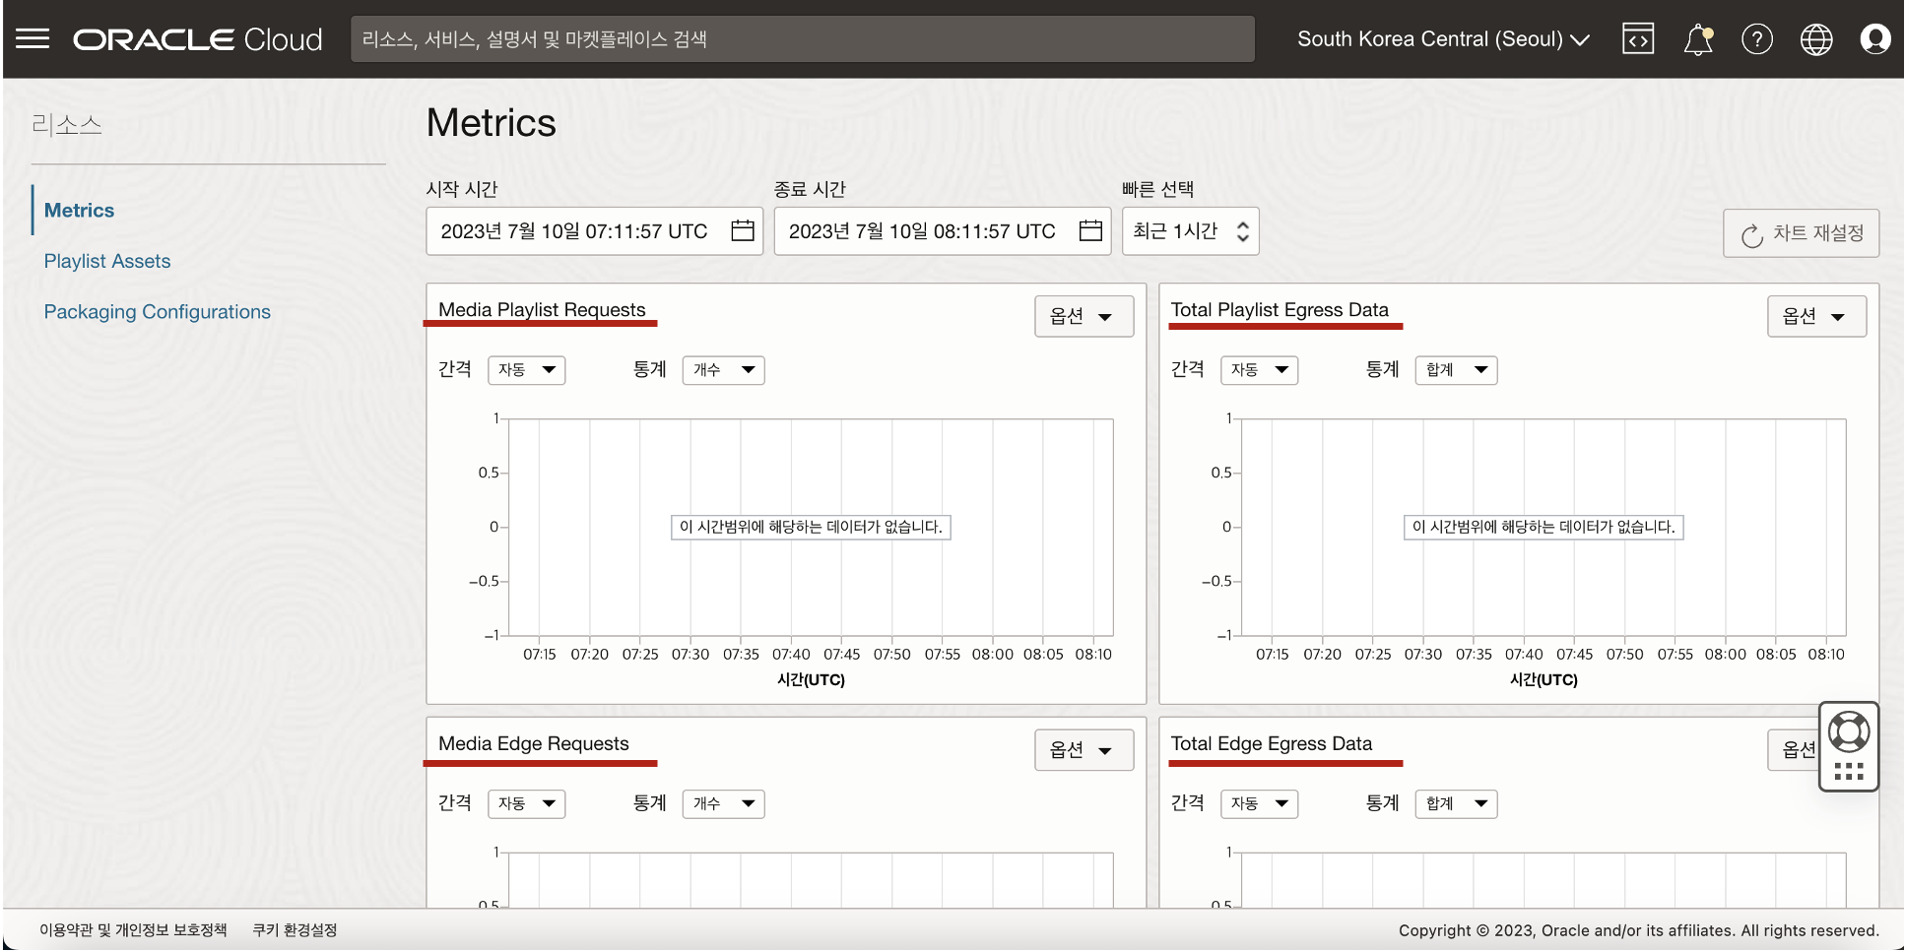Viewport: 1905px width, 951px height.
Task: Click the Total Playlist Egress Data title
Action: click(1280, 309)
